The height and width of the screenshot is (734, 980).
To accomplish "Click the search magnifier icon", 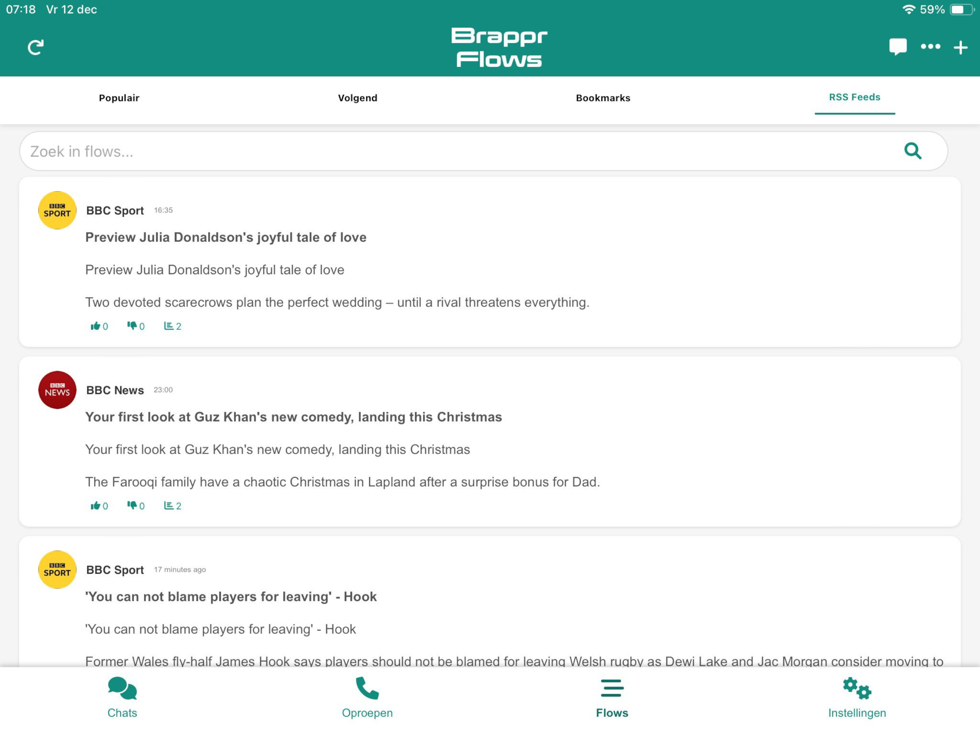I will (913, 151).
